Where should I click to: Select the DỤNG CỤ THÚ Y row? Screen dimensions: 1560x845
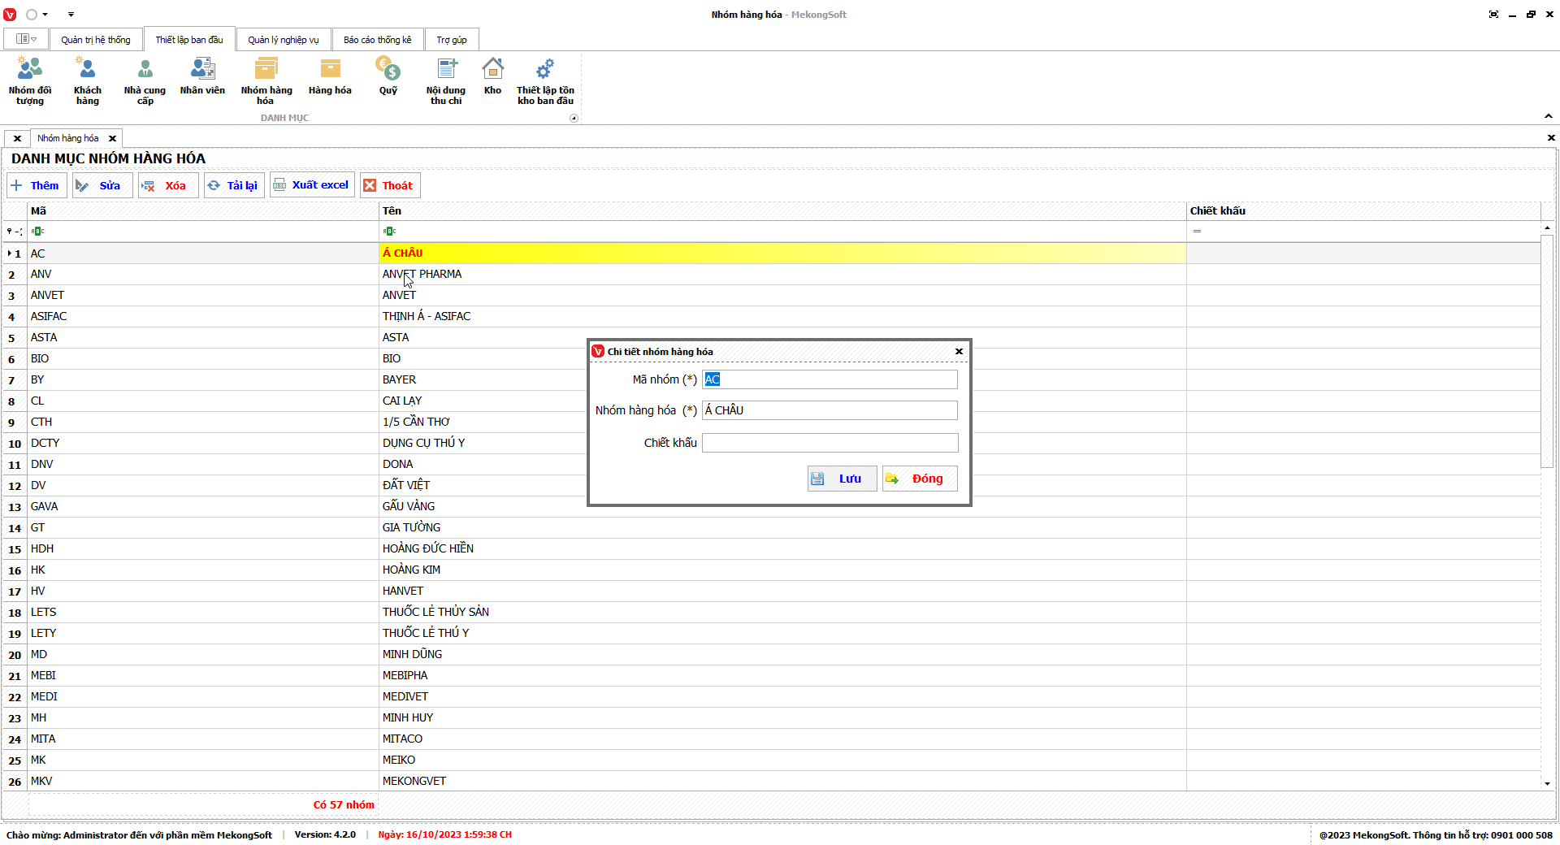click(x=771, y=444)
